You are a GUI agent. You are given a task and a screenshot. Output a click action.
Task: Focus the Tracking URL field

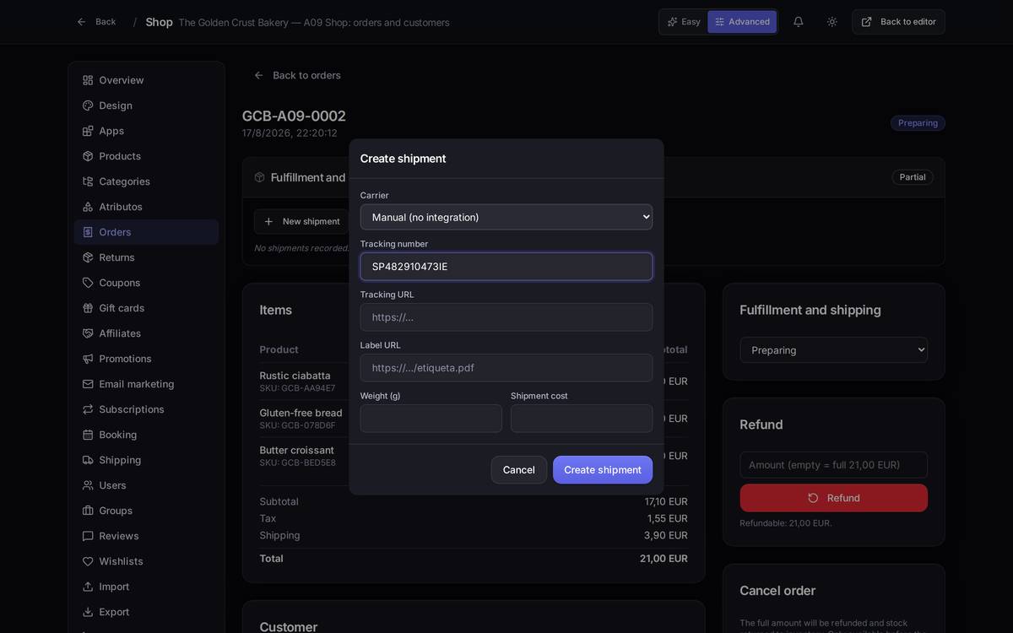pos(506,317)
